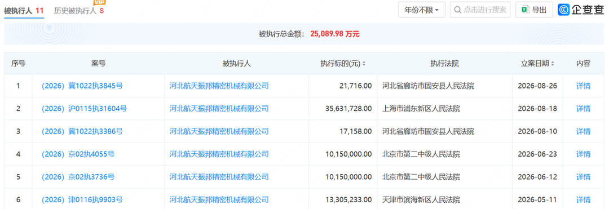Viewport: 609px width, 209px height.
Task: Click the search magnifier icon
Action: 457,10
